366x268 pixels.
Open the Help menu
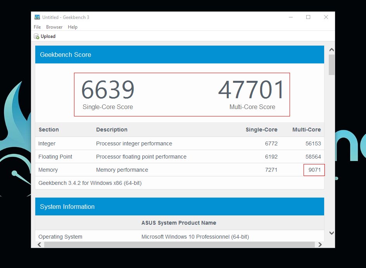click(x=73, y=27)
